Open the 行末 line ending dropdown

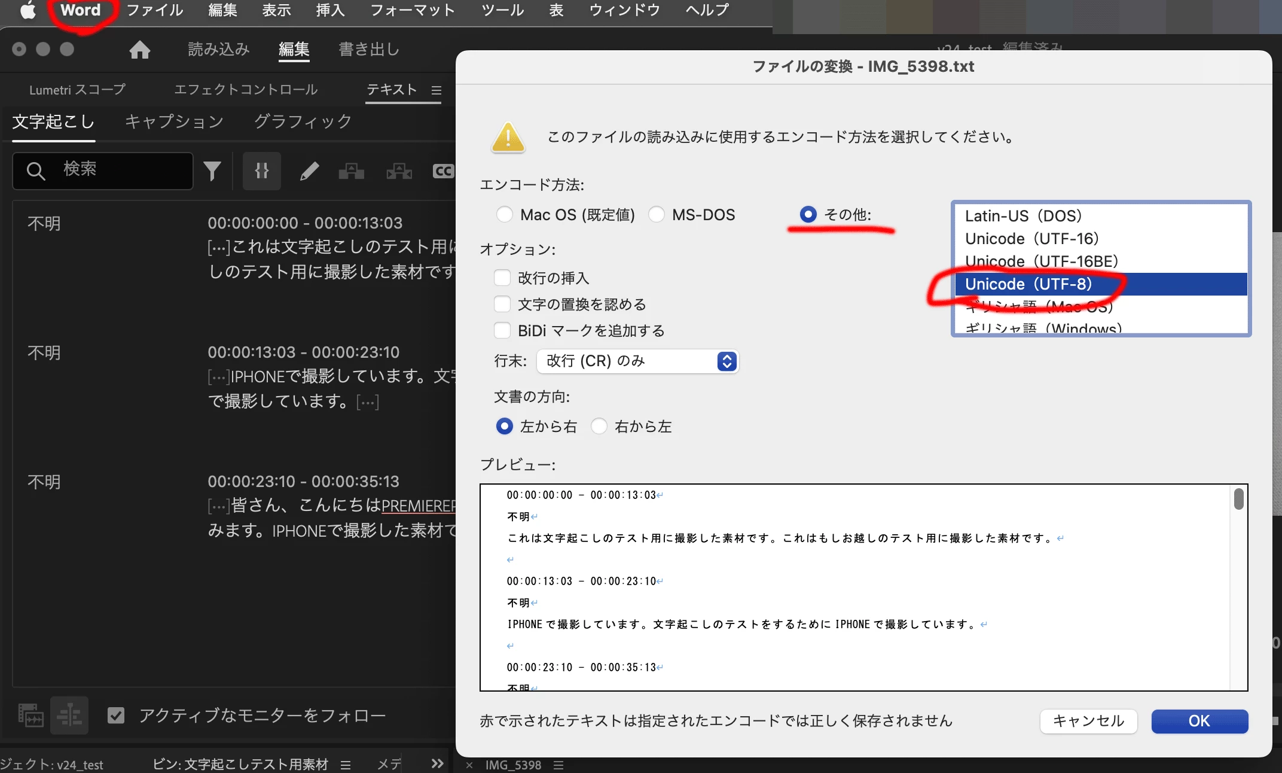point(637,361)
